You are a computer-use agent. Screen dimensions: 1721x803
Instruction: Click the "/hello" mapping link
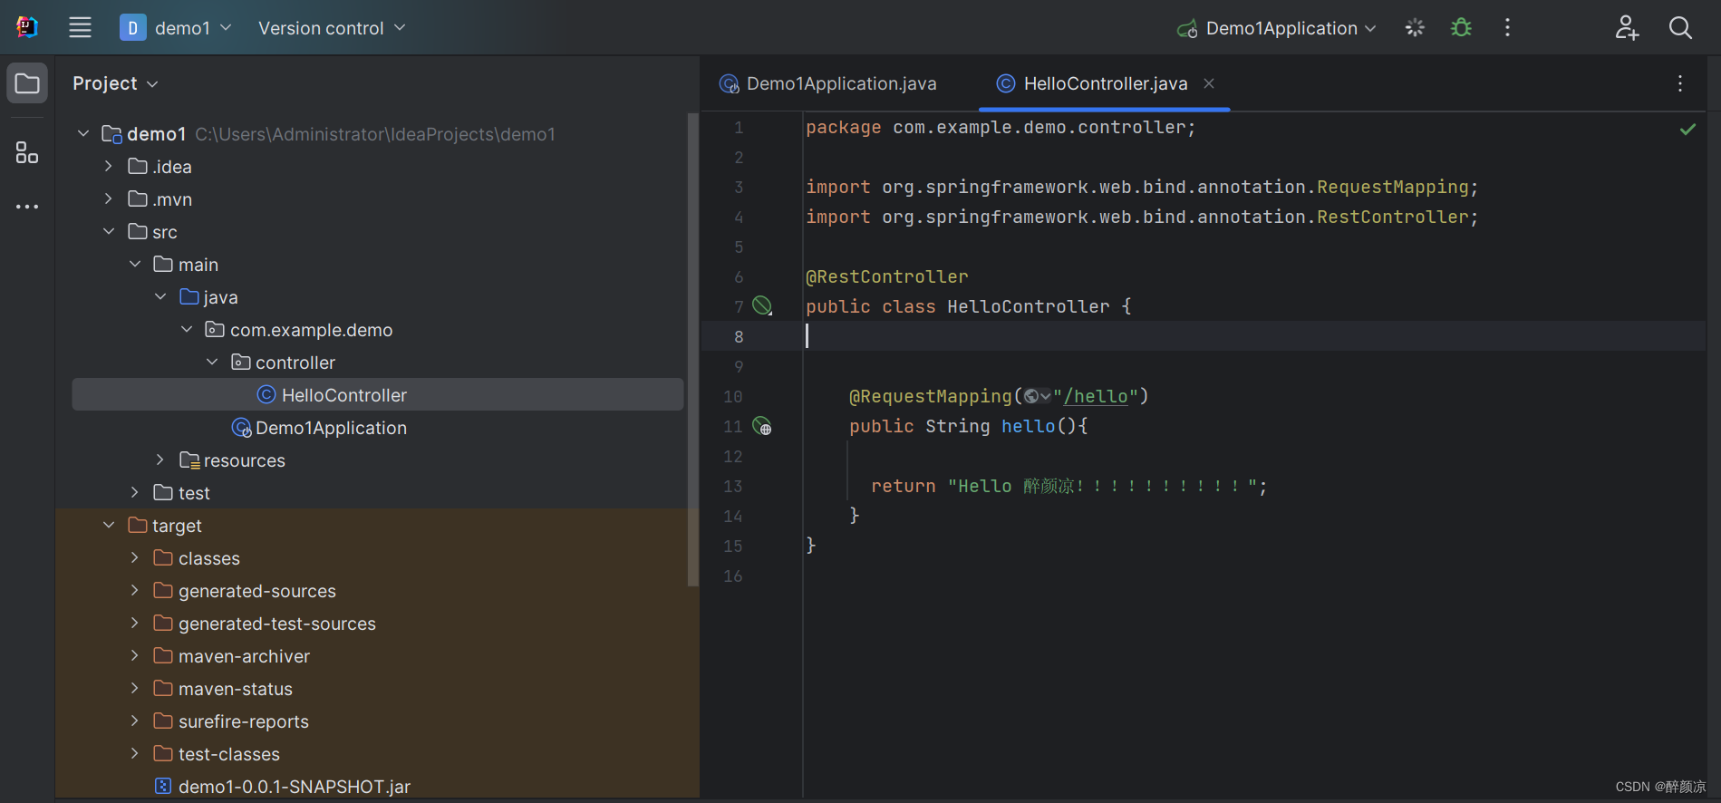click(x=1096, y=396)
